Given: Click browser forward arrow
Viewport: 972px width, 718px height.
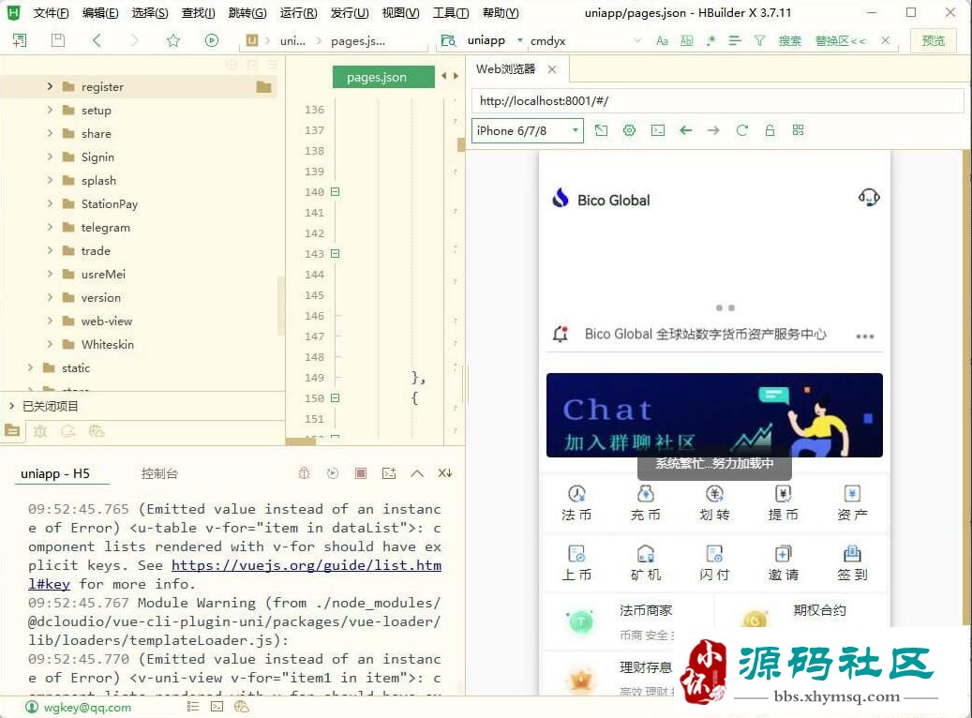Looking at the screenshot, I should 713,130.
